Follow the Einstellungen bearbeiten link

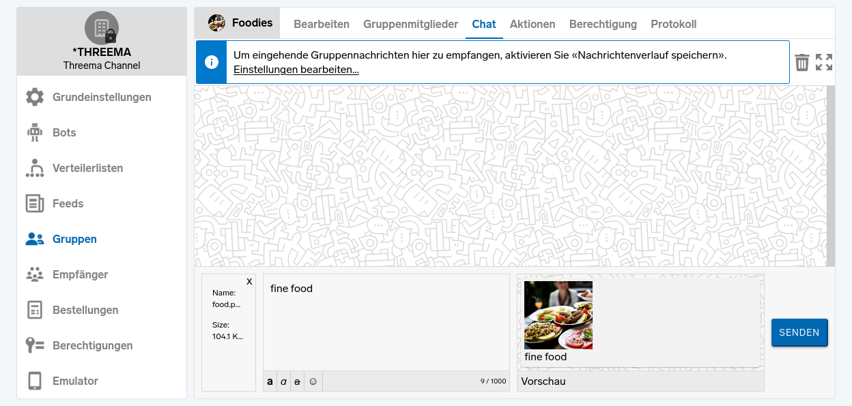pos(296,70)
